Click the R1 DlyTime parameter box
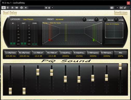Screen dimensions: 131x100 (x=24, y=54)
